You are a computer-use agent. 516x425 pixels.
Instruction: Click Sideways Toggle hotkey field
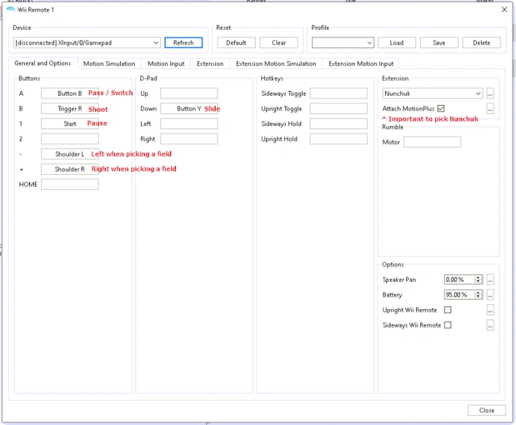click(339, 94)
